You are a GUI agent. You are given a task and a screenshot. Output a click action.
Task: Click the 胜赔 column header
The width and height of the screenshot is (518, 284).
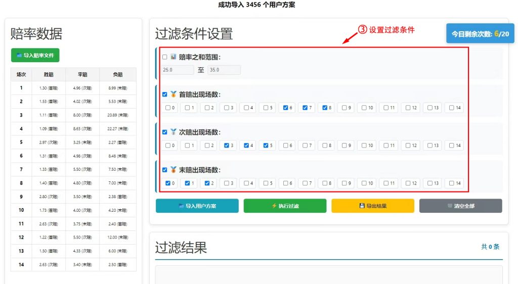(49, 74)
